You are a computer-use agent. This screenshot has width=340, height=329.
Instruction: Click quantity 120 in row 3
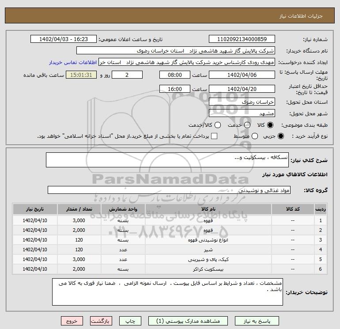click(79, 240)
